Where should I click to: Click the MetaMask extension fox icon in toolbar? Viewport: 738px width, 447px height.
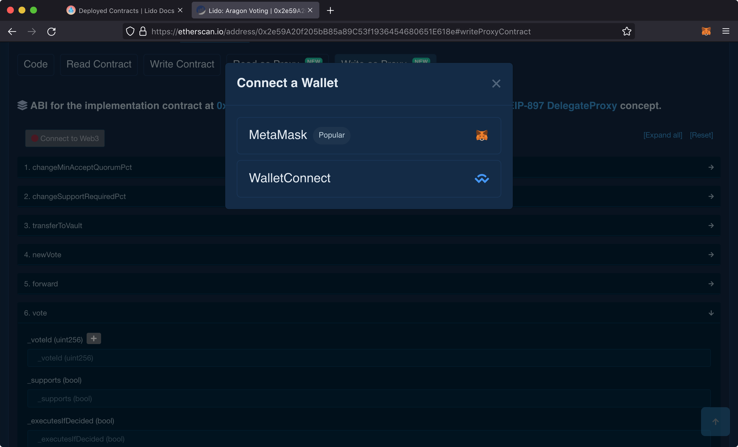[x=706, y=31]
